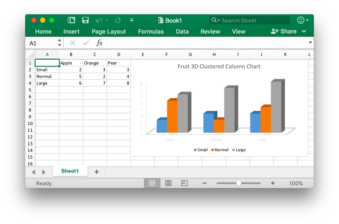
Task: Add a new sheet with plus button
Action: tap(97, 172)
